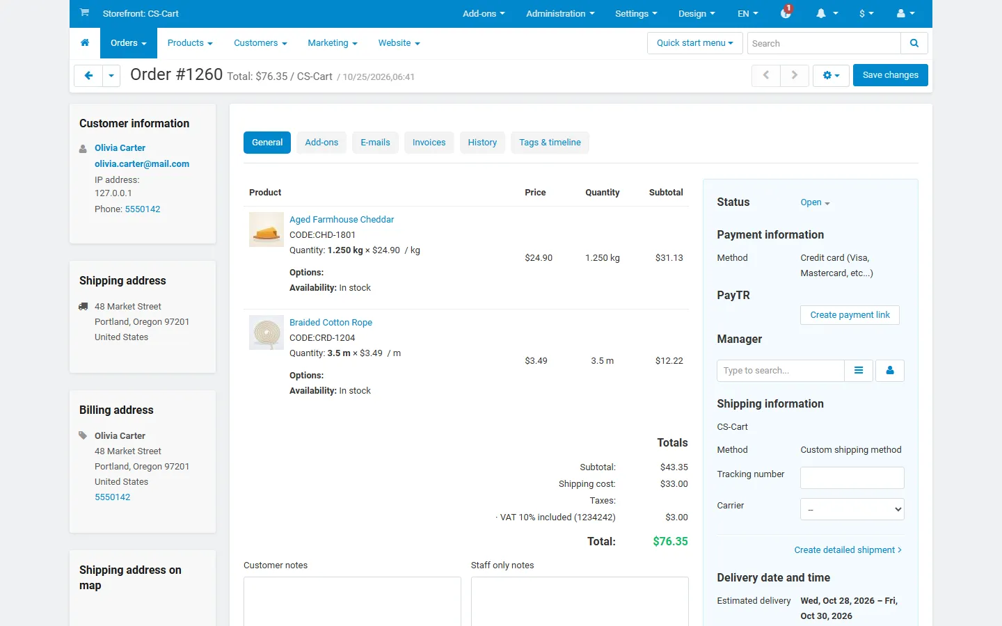
Task: Expand dropdown next to back arrow
Action: pos(111,75)
